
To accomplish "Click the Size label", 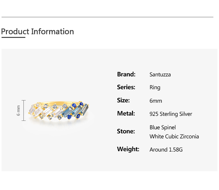I will pos(123,100).
